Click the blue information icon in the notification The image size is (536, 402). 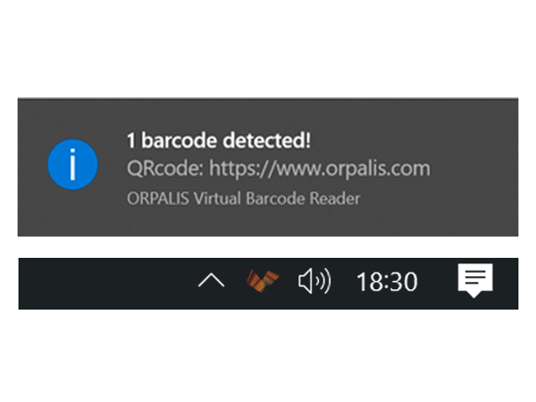[72, 164]
